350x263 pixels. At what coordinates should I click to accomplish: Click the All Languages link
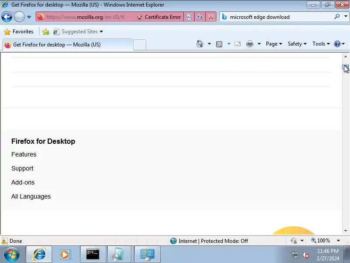tap(31, 196)
